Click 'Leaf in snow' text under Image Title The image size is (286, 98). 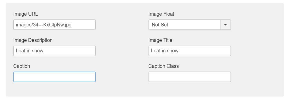[x=165, y=51]
